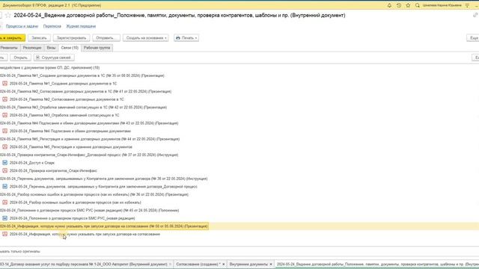Open the Ещё menu on the command bar

(x=473, y=38)
